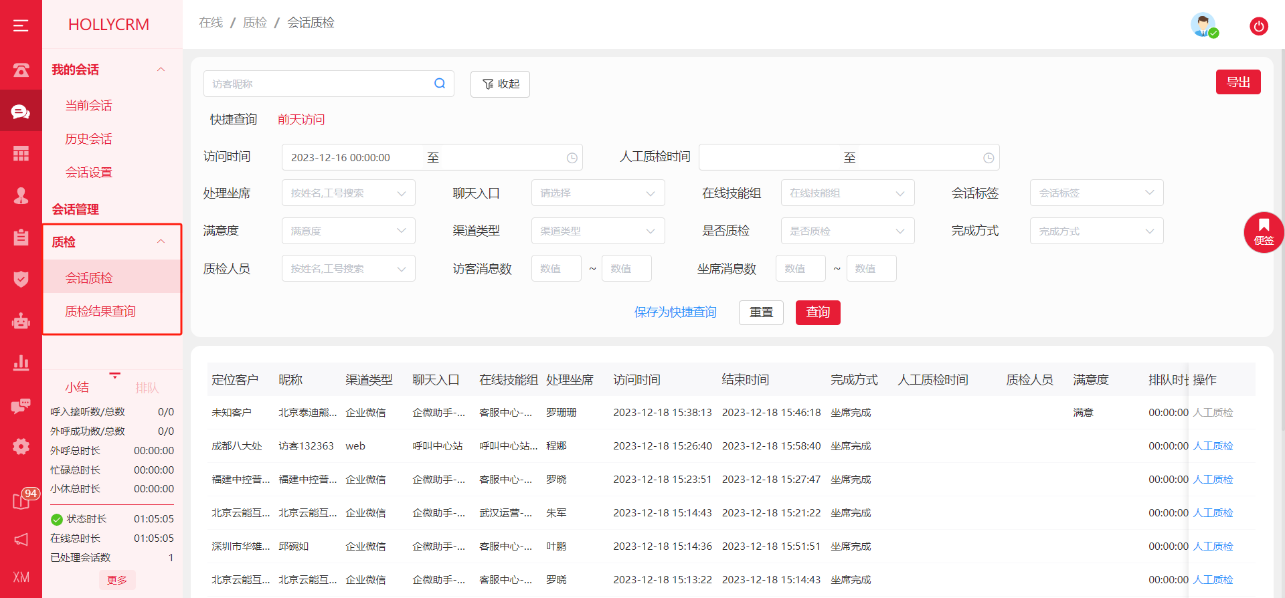Viewport: 1285px width, 598px height.
Task: Collapse the 我的会话 menu section
Action: point(161,70)
